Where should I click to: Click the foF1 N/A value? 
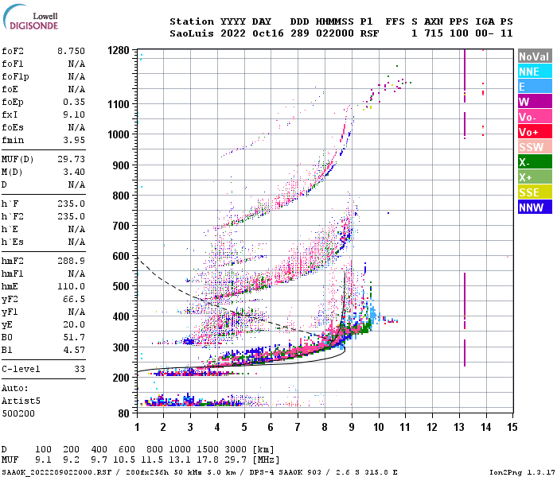tap(76, 64)
